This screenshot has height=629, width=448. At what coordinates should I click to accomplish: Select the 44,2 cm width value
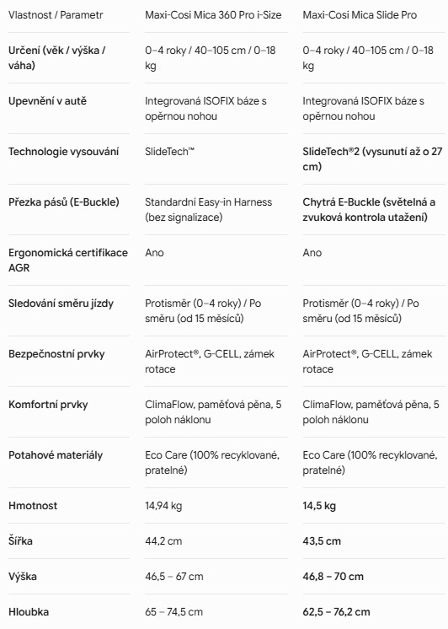pyautogui.click(x=163, y=540)
